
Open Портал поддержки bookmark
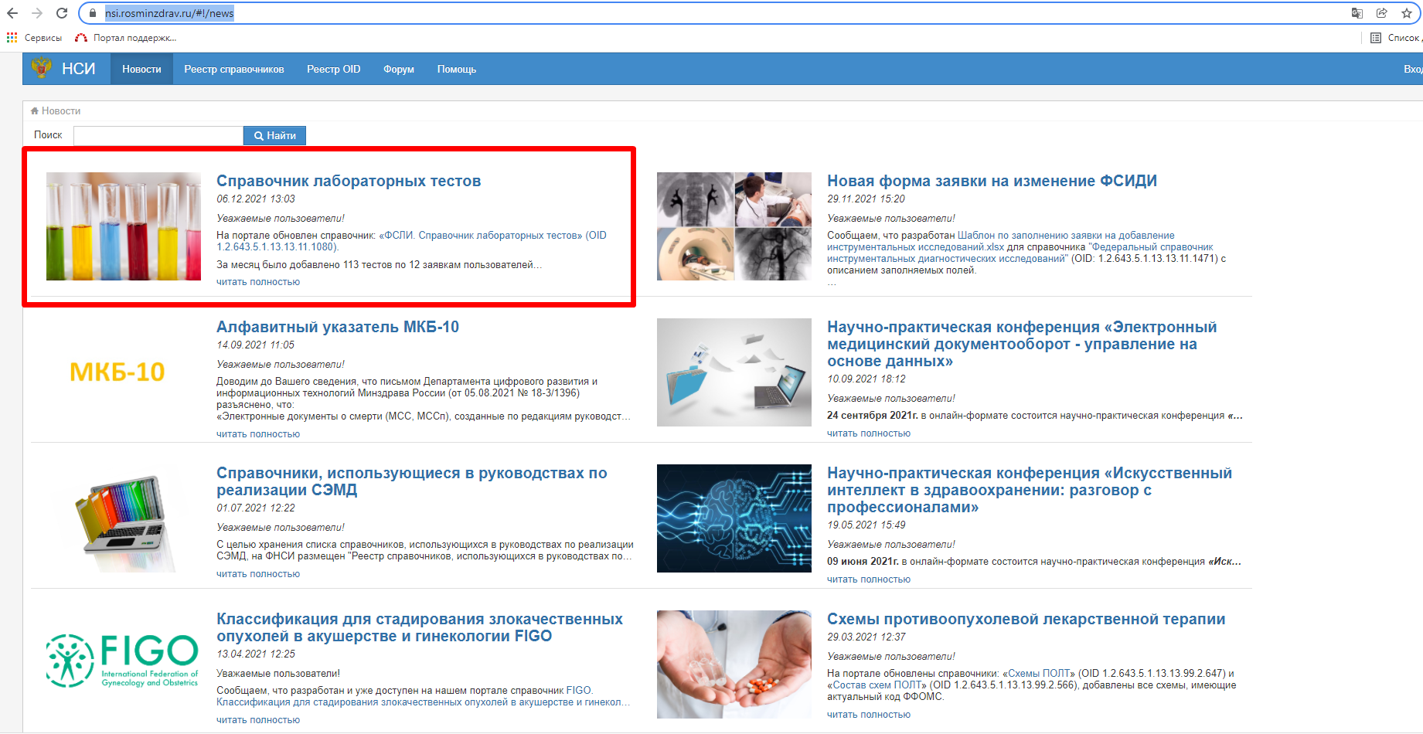coord(126,37)
